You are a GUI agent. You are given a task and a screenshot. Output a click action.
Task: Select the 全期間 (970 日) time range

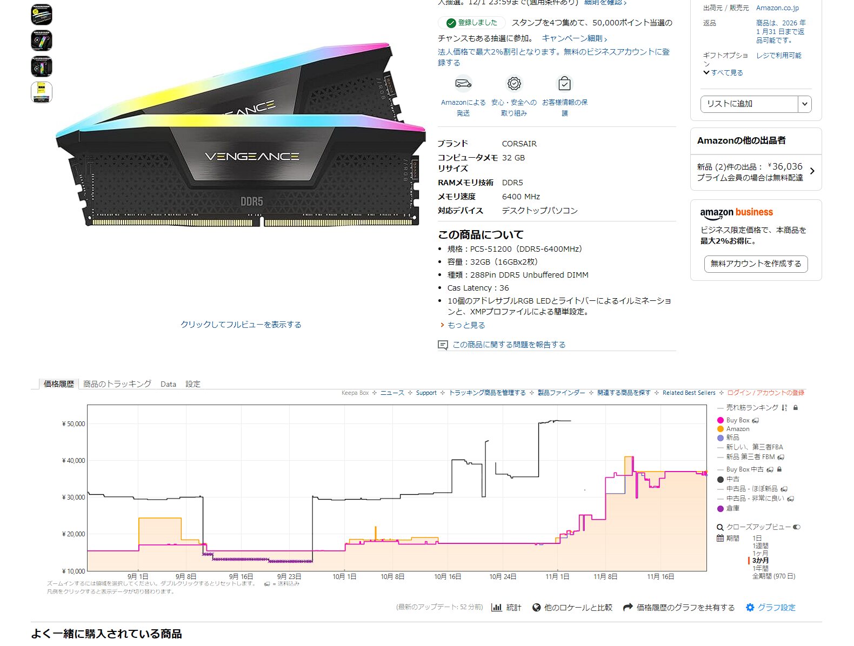(x=774, y=576)
